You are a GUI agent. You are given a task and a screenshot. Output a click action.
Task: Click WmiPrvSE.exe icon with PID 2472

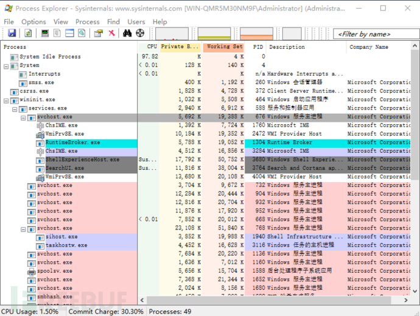click(x=40, y=135)
